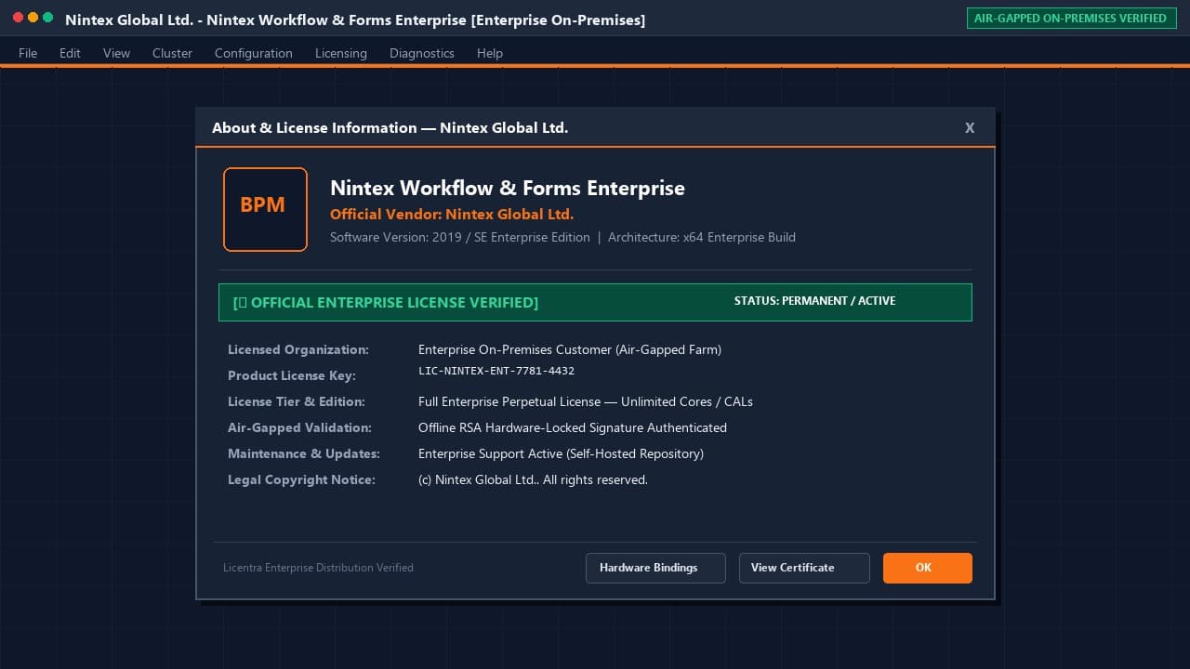Click 'Enterprise Support Active (Self-Hosted Repository)' value
The image size is (1190, 669).
561,453
